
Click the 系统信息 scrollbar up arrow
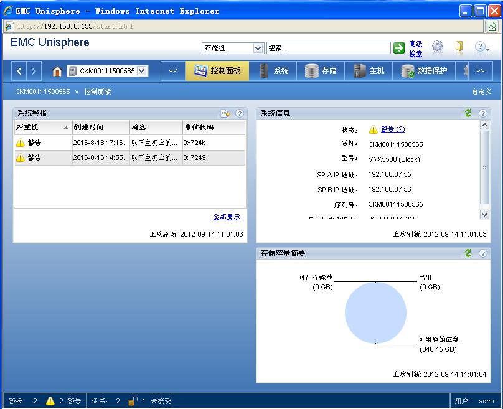[484, 125]
